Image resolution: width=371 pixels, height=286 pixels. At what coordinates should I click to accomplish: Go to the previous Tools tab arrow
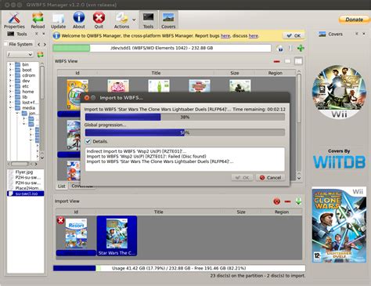tap(39, 45)
